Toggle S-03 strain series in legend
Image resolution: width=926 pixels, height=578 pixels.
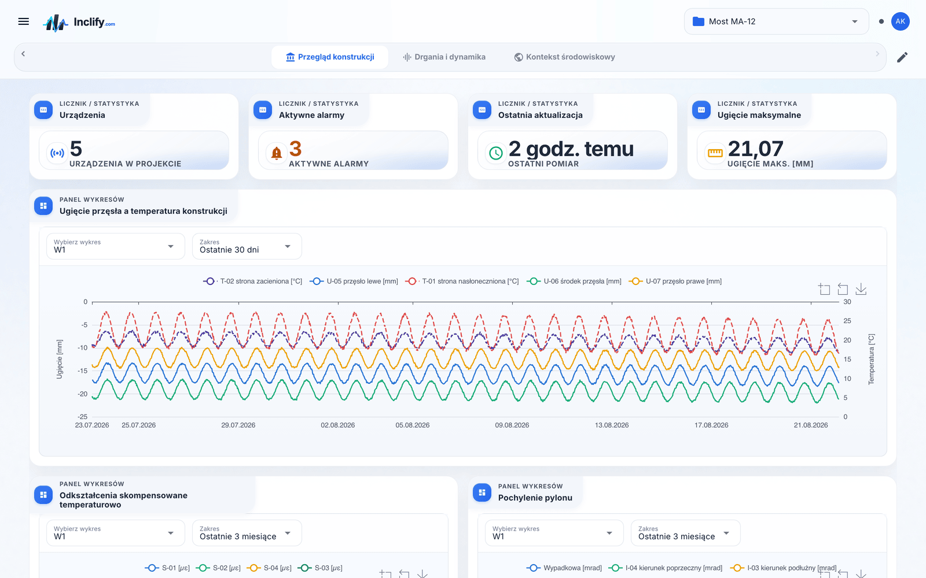click(320, 568)
